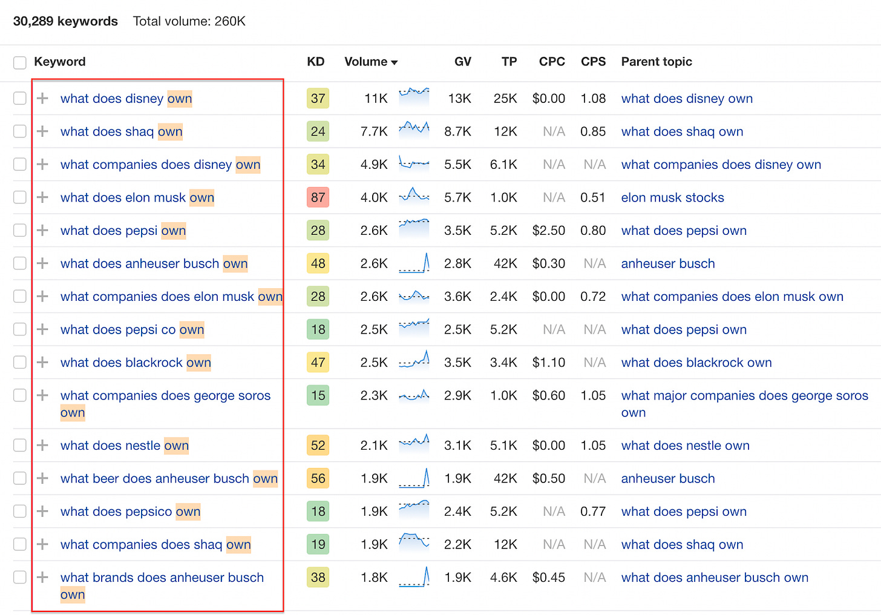The height and width of the screenshot is (615, 881).
Task: Check the box for 'what does disney own'
Action: pos(20,98)
